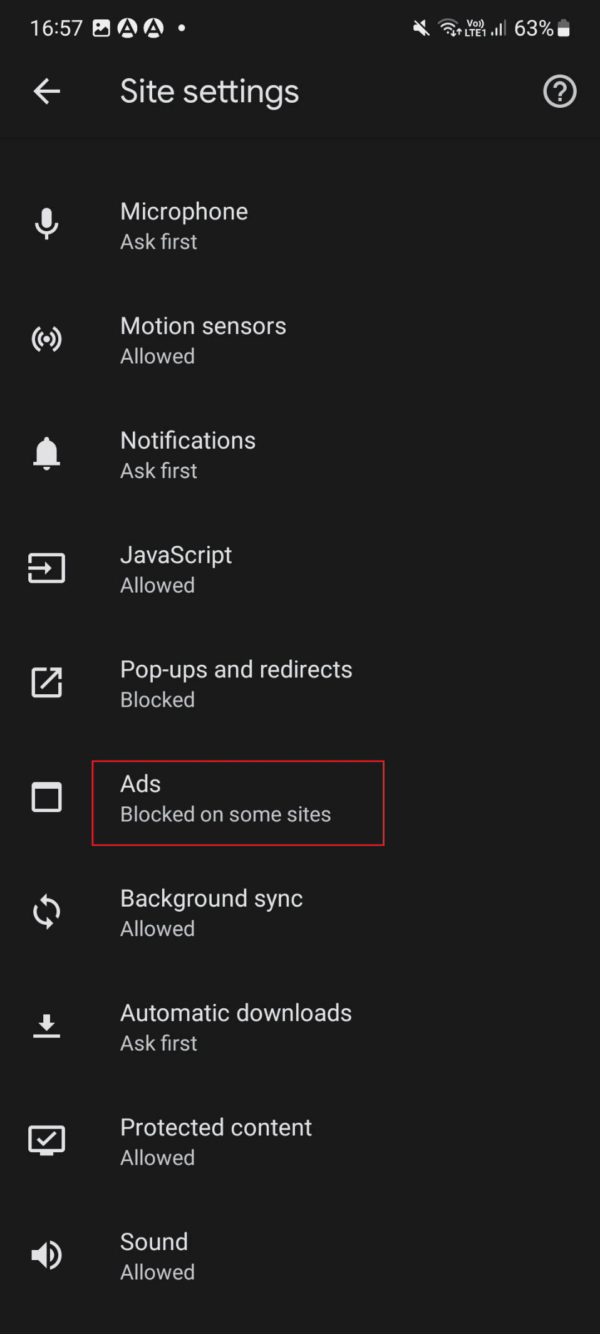The height and width of the screenshot is (1334, 600).
Task: Tap the battery status icon
Action: [564, 28]
